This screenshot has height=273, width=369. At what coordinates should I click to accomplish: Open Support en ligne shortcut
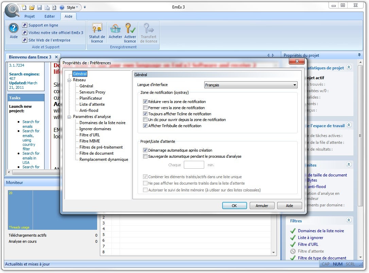(x=40, y=25)
